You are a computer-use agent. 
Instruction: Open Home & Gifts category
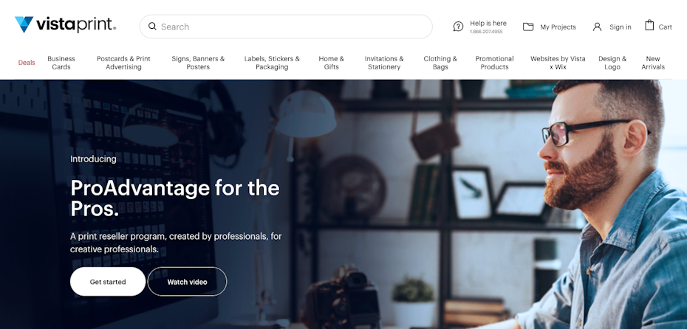point(331,63)
